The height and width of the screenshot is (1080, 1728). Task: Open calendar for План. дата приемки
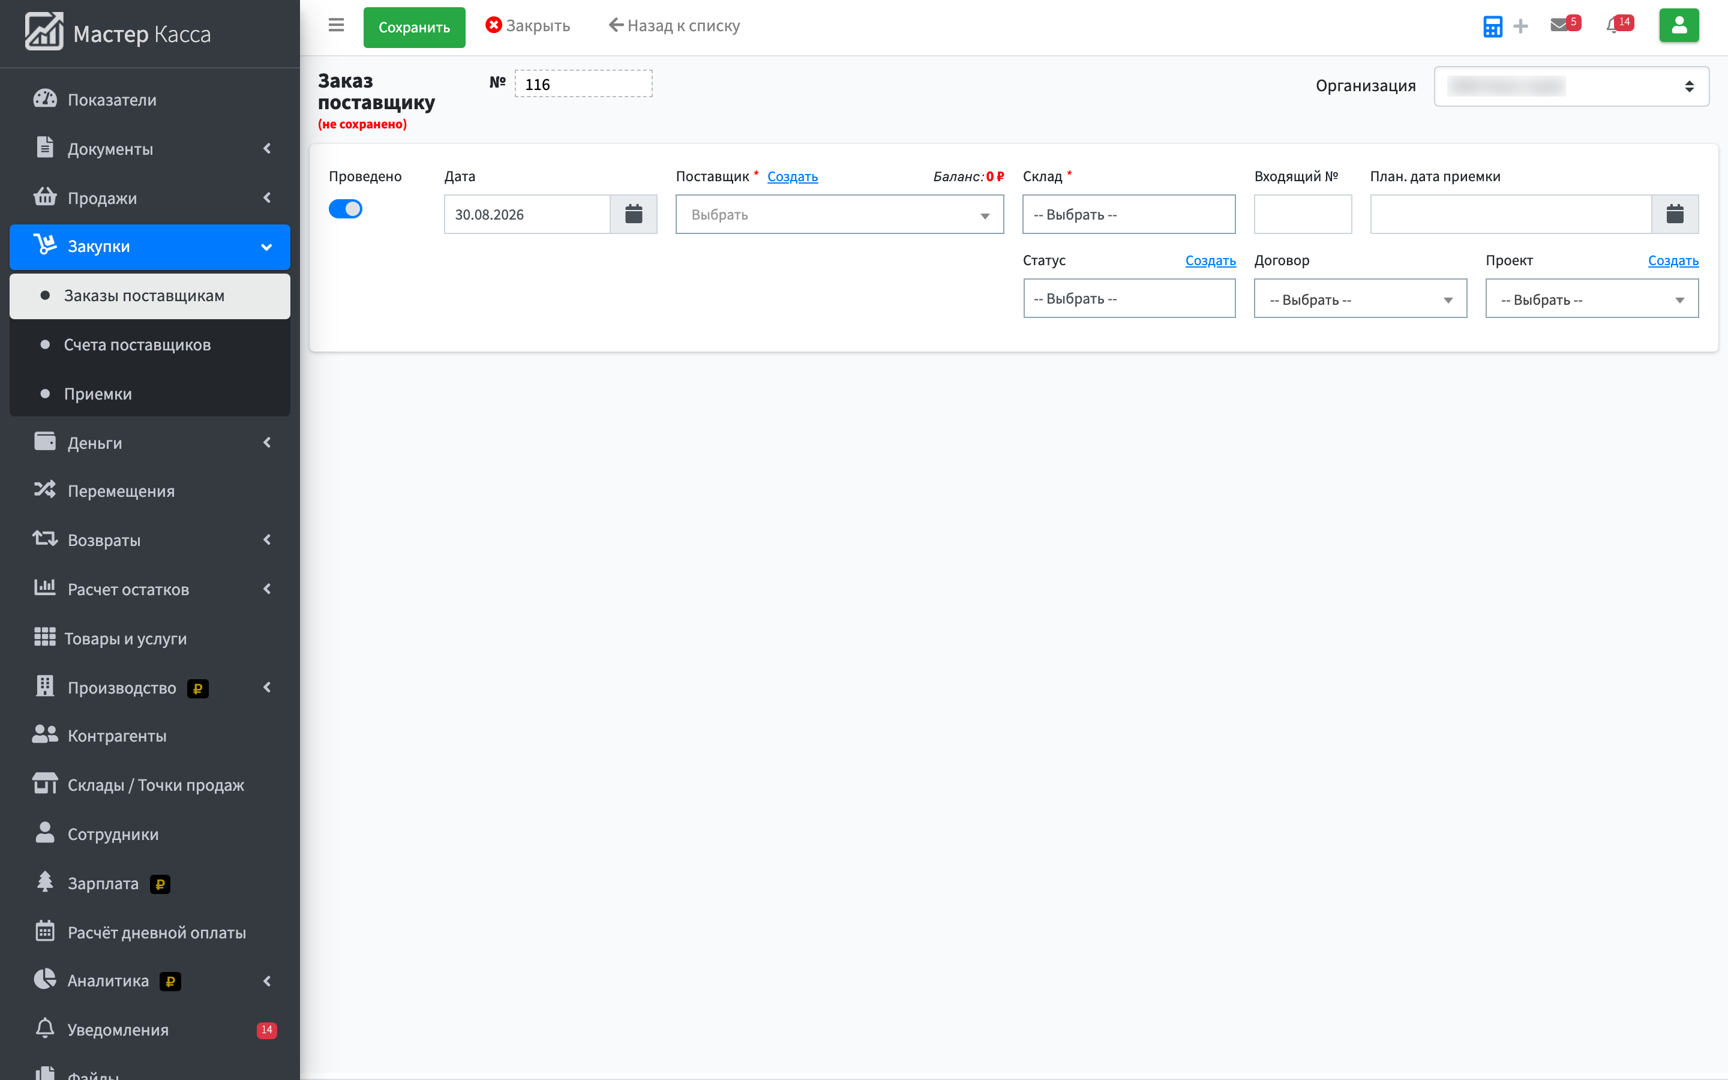[x=1675, y=214]
